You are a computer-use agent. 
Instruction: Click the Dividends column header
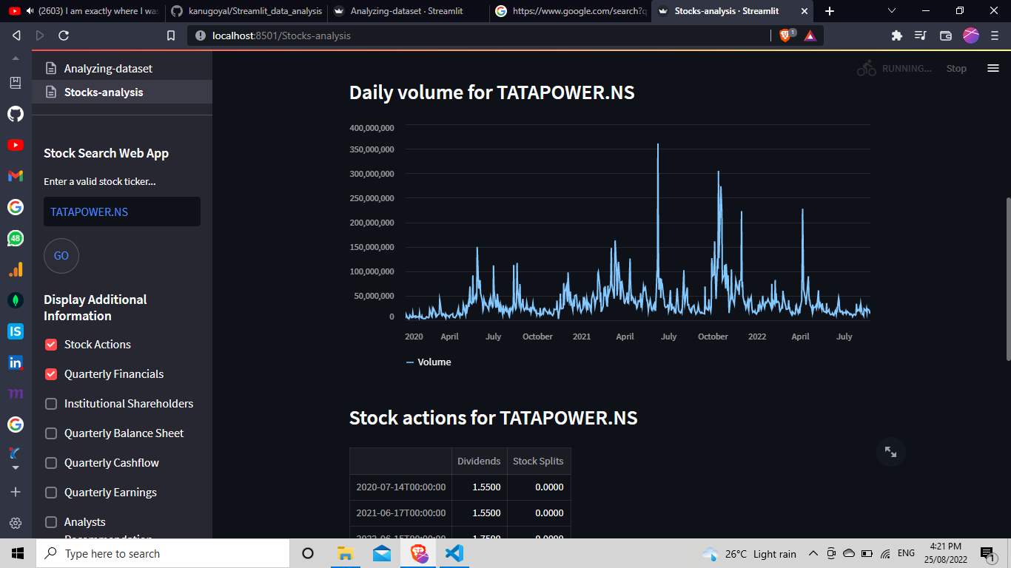479,461
